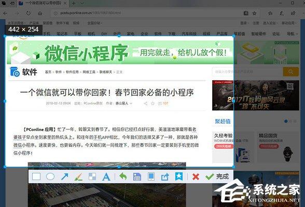Screen dimensions: 305x207
Task: Open DIY in site navigation
Action: tap(104, 34)
